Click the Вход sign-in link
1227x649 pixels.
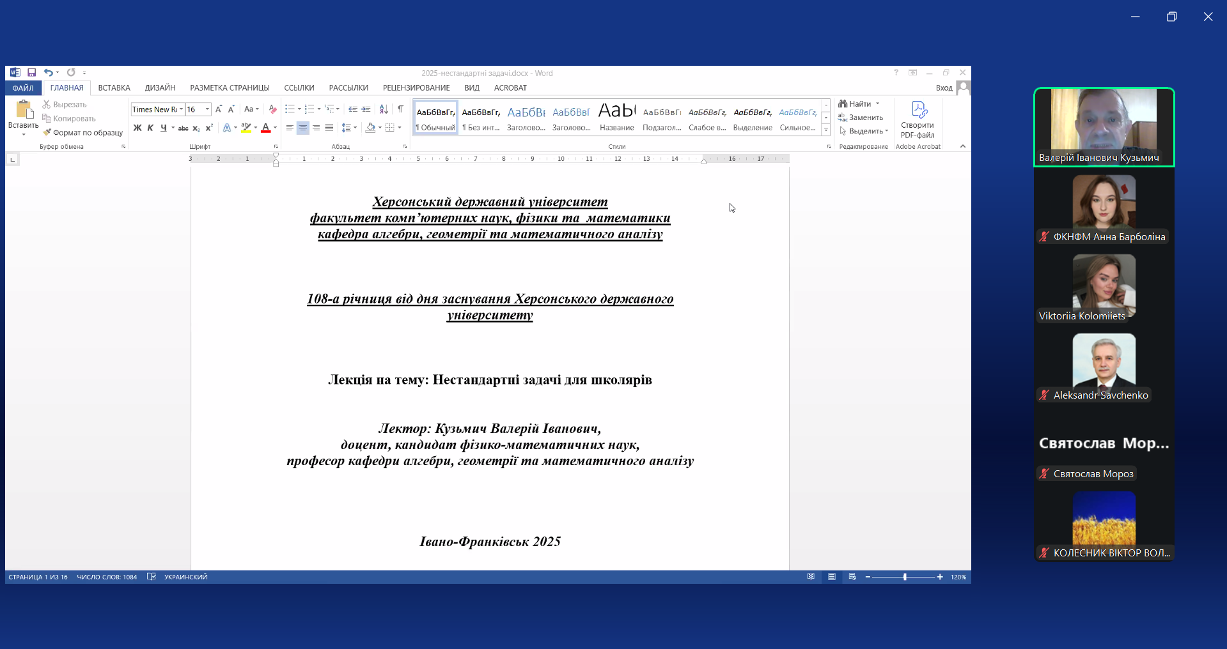point(944,88)
